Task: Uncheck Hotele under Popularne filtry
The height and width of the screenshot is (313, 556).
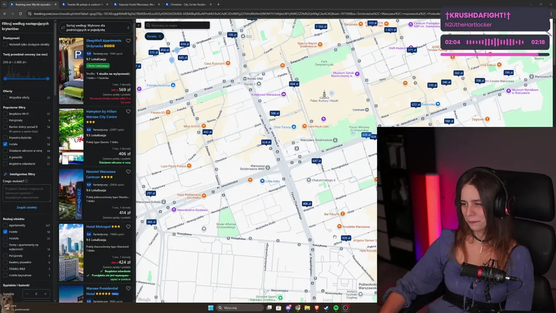Action: pyautogui.click(x=5, y=144)
